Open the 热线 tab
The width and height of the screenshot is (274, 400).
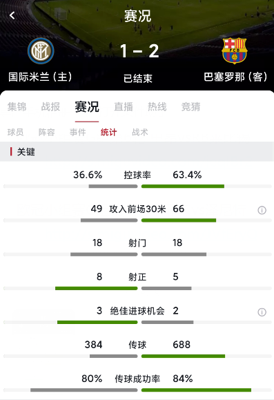pos(157,106)
